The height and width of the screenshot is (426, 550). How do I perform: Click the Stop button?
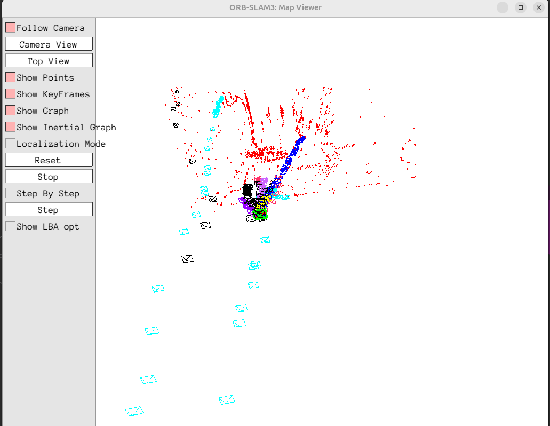pyautogui.click(x=49, y=177)
